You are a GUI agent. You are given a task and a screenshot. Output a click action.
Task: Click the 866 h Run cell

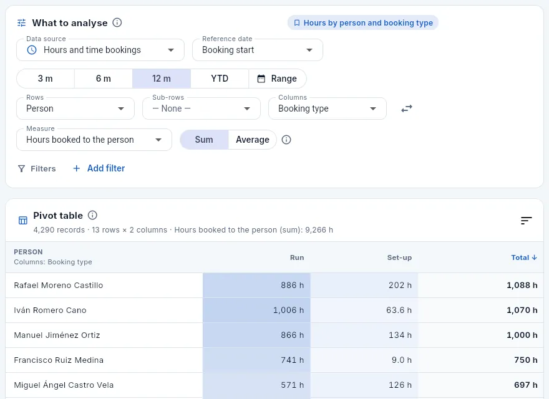click(x=256, y=335)
